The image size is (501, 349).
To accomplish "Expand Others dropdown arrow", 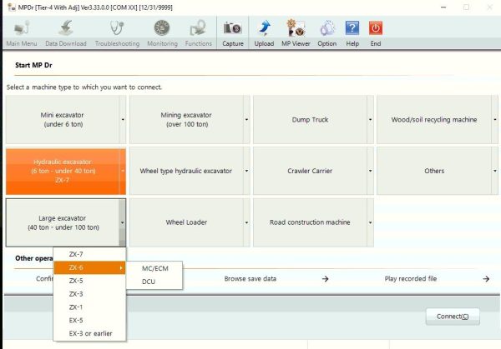I will coord(494,171).
